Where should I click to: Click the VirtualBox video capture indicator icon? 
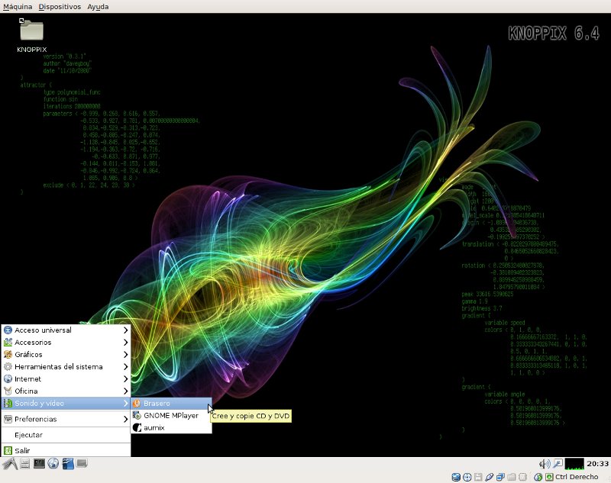(522, 477)
